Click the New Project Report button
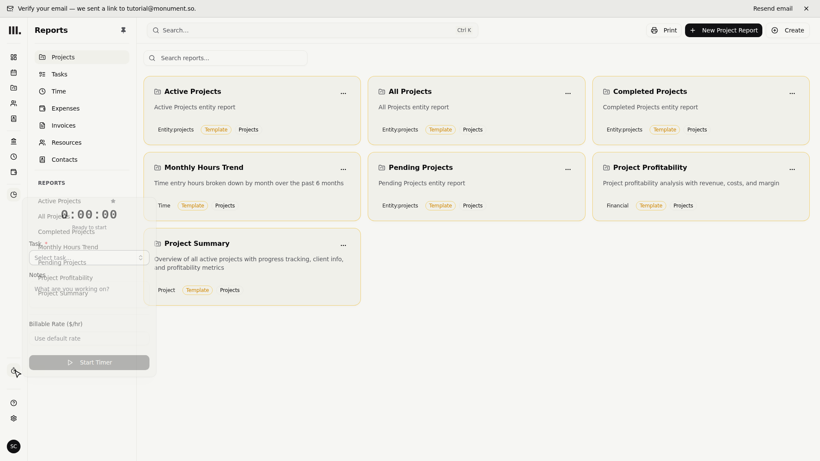This screenshot has height=461, width=820. (x=723, y=30)
